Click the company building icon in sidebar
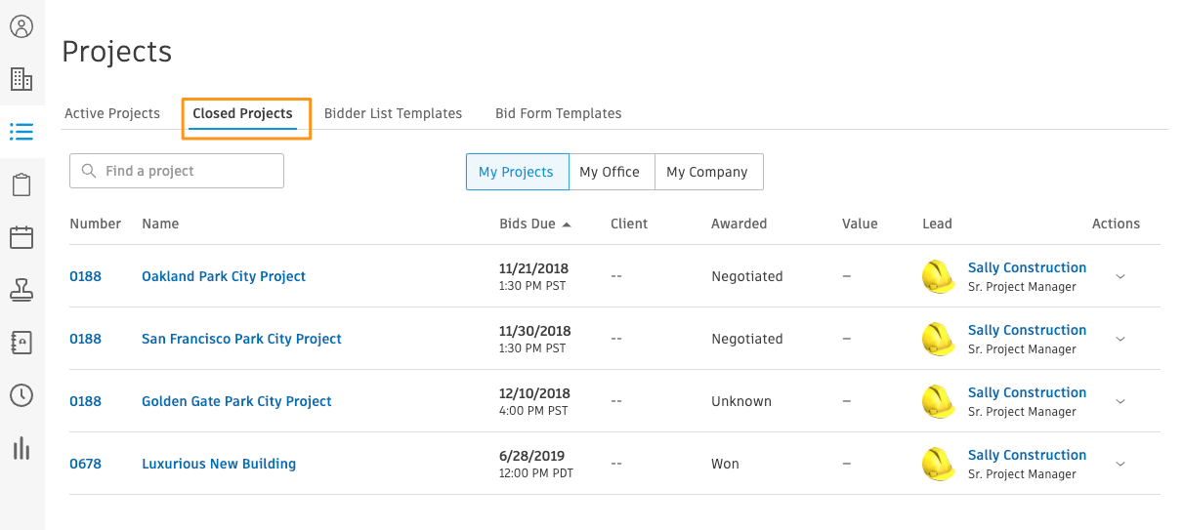The image size is (1183, 530). 21,79
